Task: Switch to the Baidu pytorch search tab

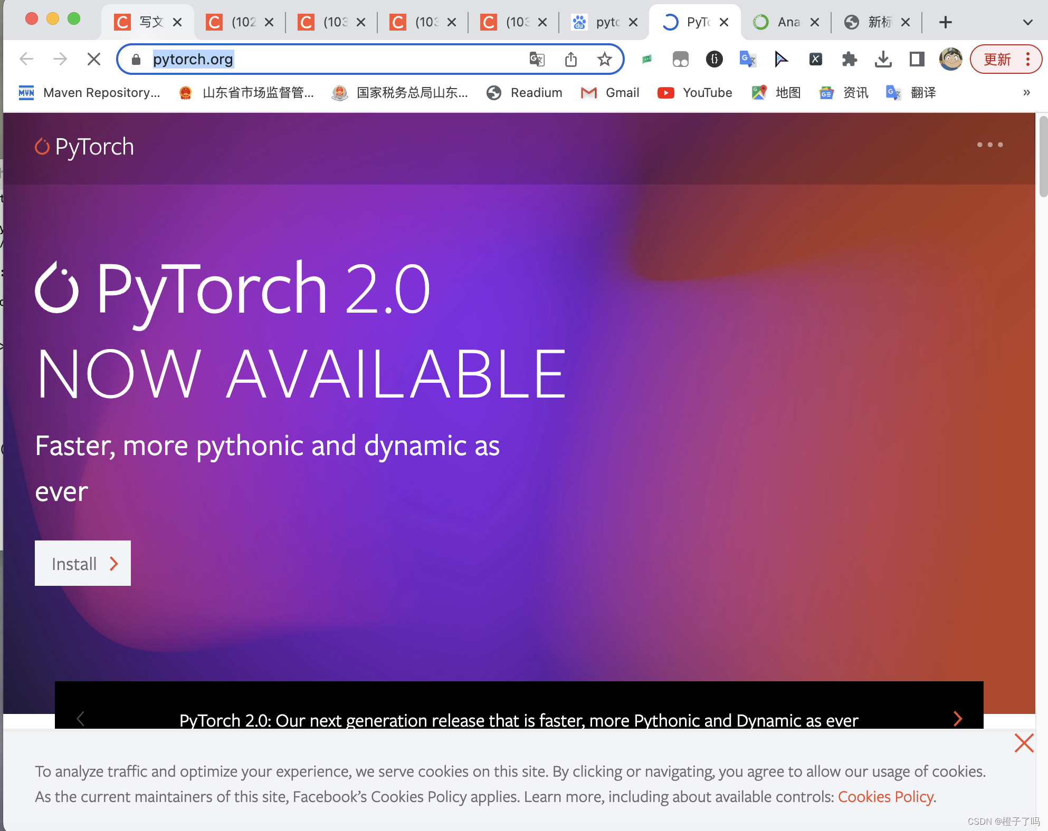Action: (601, 22)
